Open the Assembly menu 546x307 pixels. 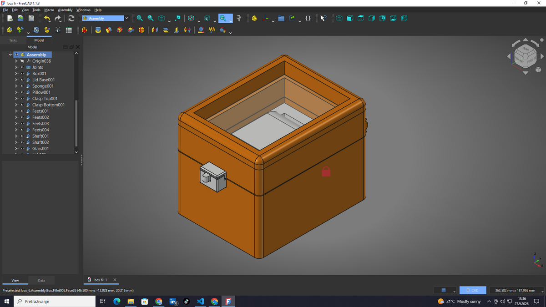click(x=65, y=10)
